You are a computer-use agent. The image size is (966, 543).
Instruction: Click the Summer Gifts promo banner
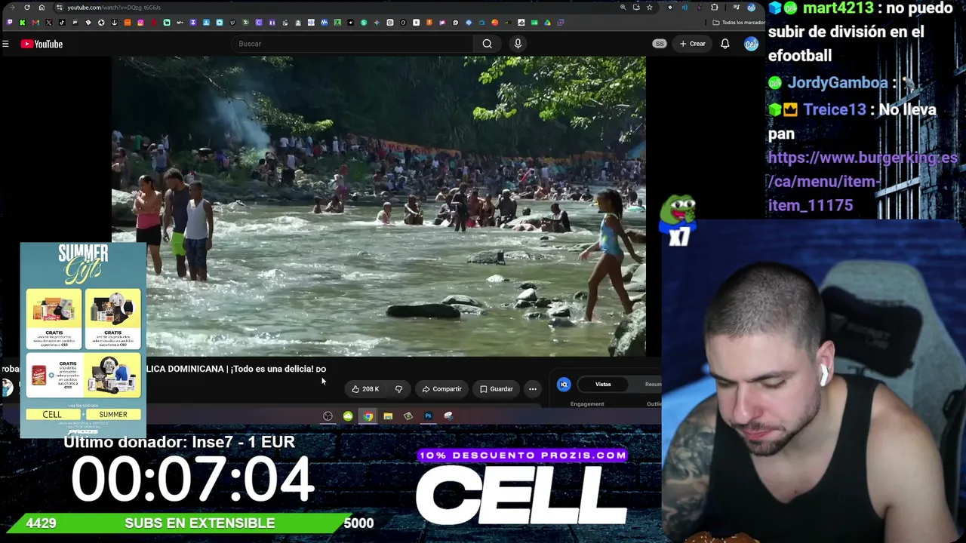(83, 339)
